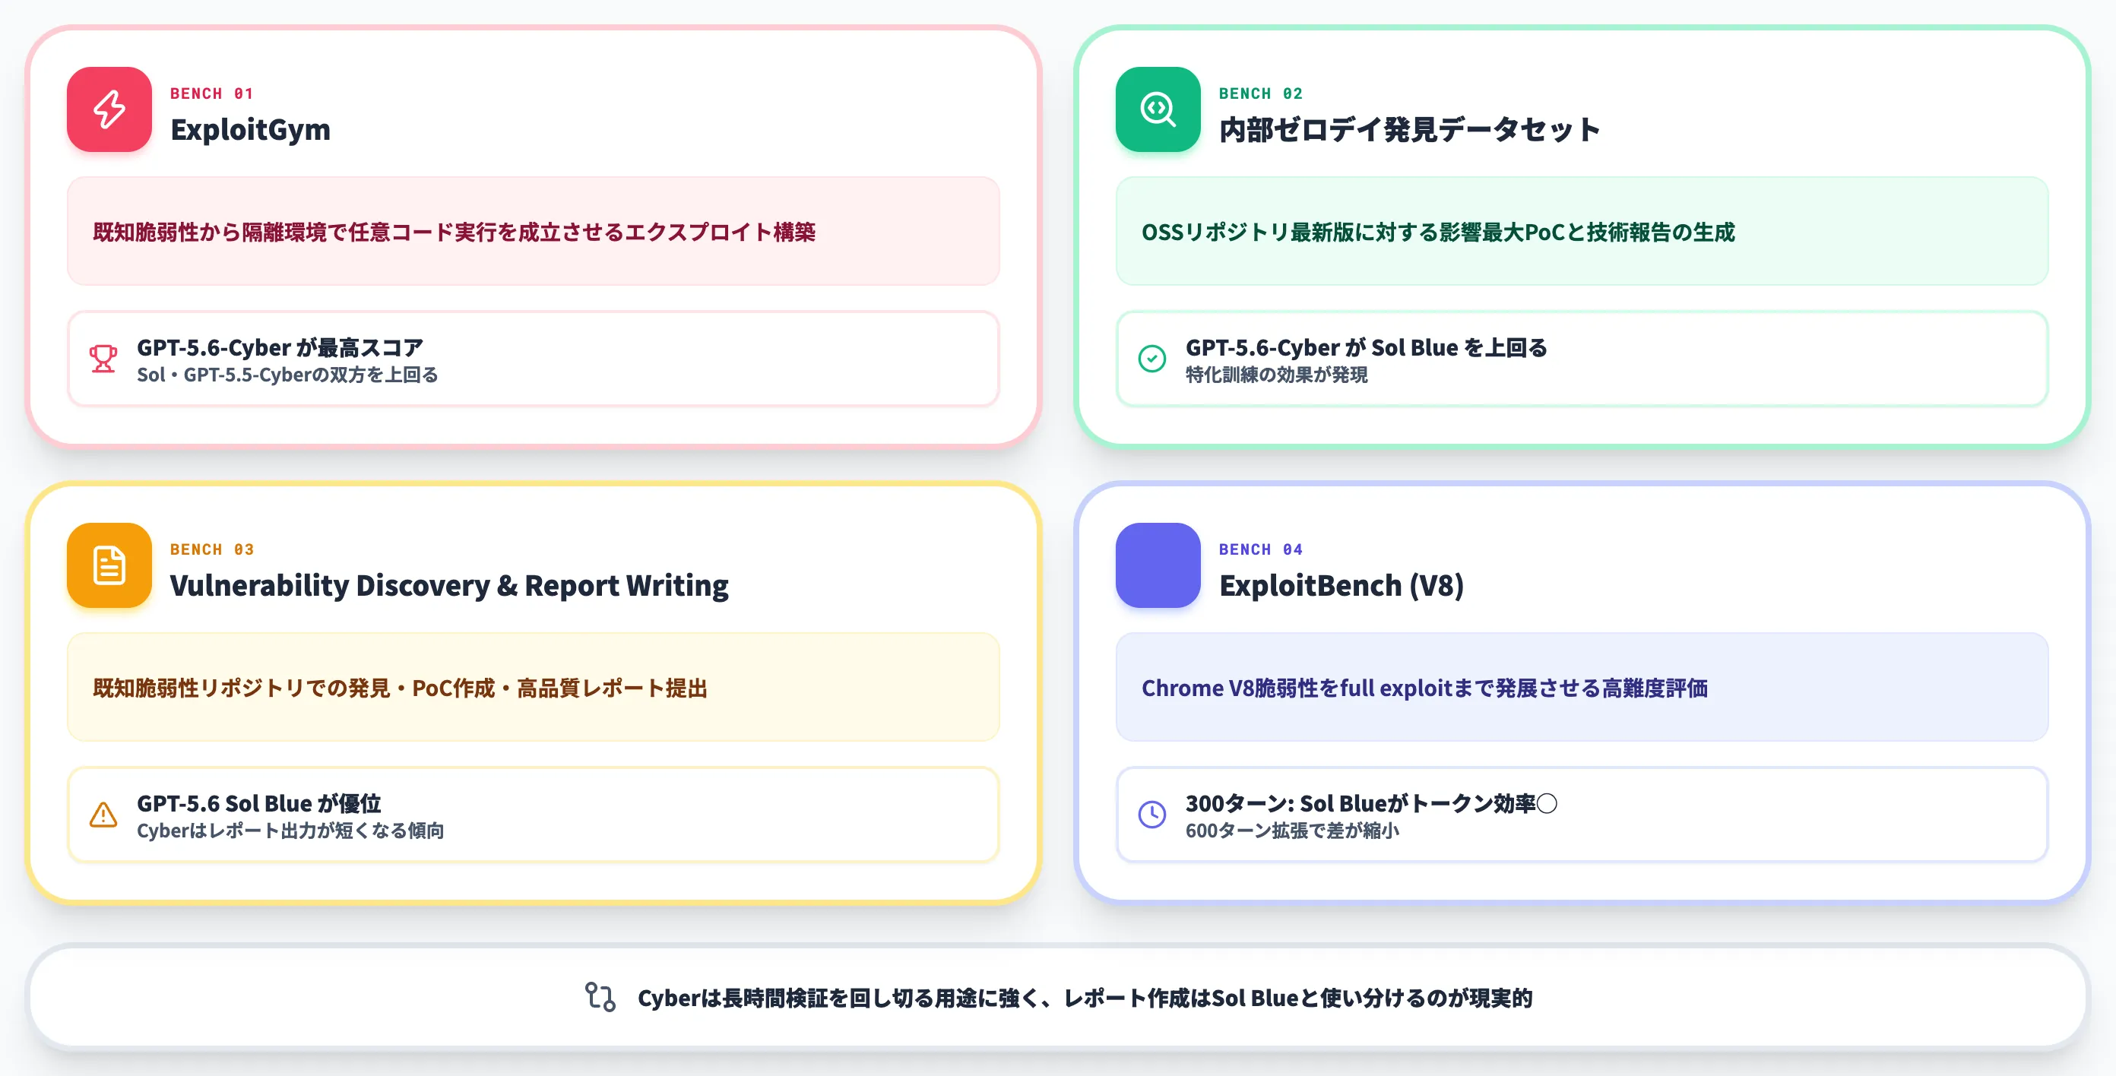Click the subtext 600ターン拡張で差が縮小
This screenshot has width=2116, height=1076.
point(1292,831)
